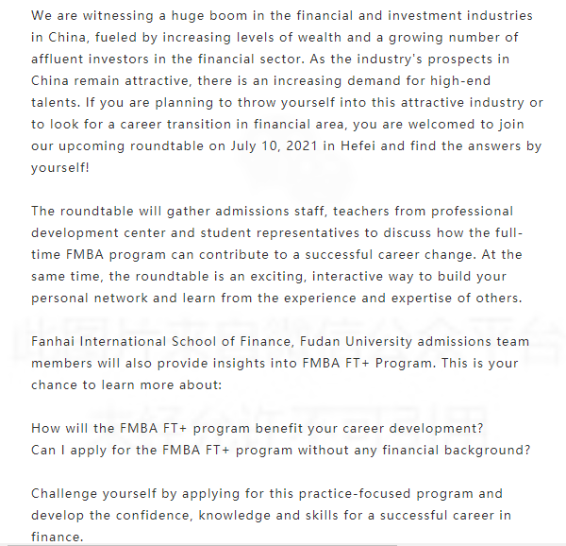Click "Fanhai International School of Finance" text
The image size is (566, 546).
148,341
